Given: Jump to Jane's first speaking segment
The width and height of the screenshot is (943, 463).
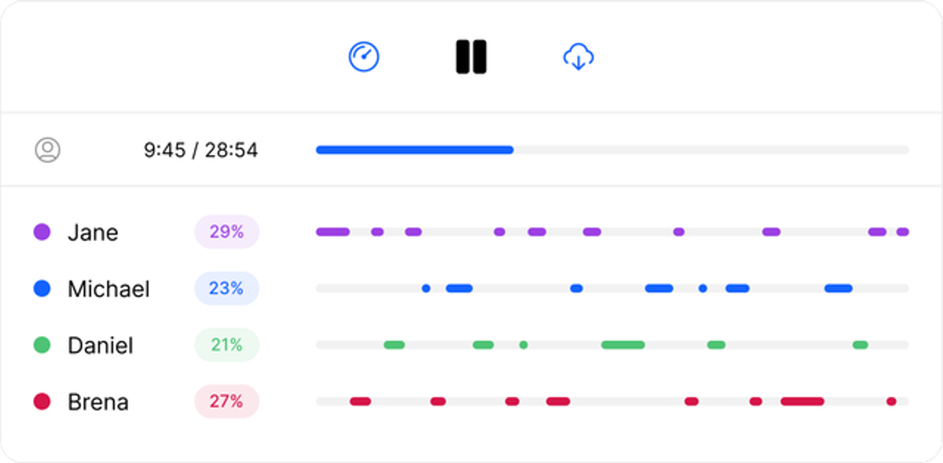Looking at the screenshot, I should [332, 232].
